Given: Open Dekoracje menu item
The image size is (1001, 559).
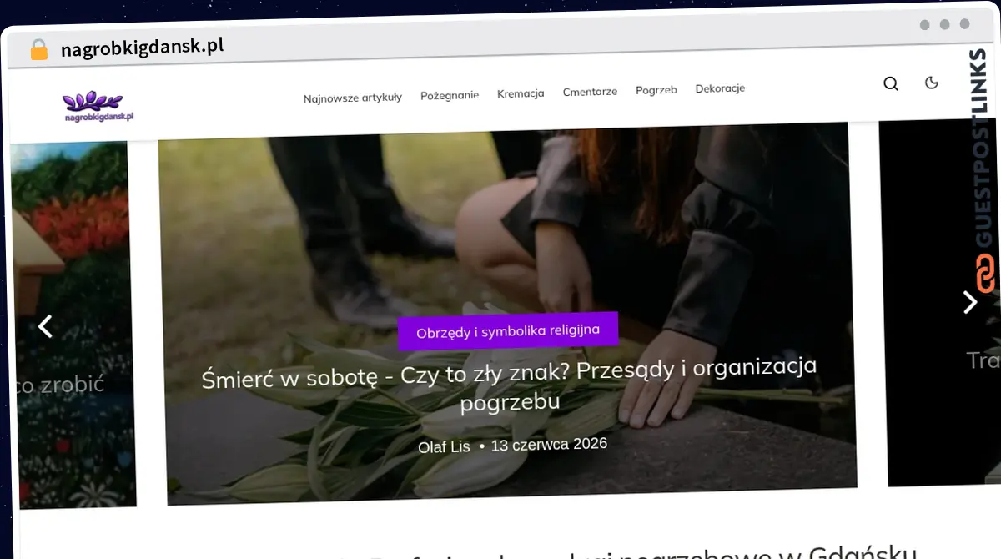Looking at the screenshot, I should click(720, 88).
